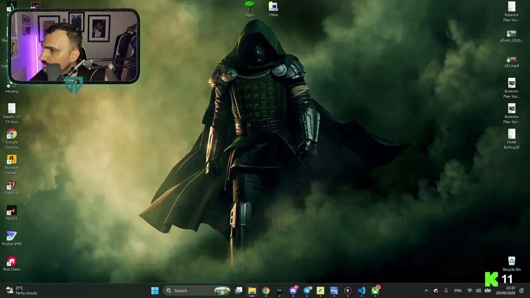The image size is (530, 298).
Task: Open the Rockstar Games desktop shortcut
Action: (12, 164)
